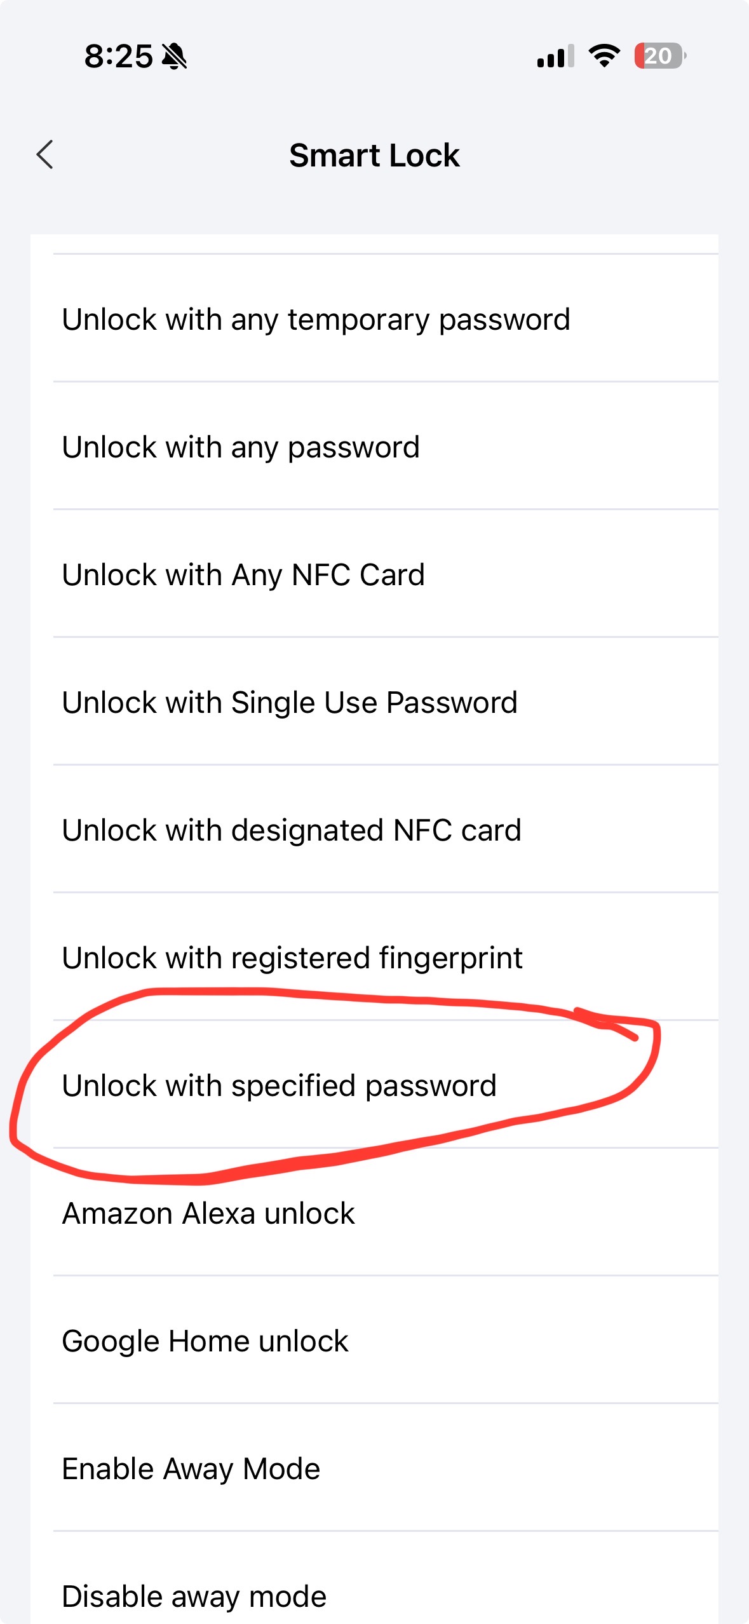Tap the back arrow icon
Viewport: 749px width, 1624px height.
click(45, 155)
